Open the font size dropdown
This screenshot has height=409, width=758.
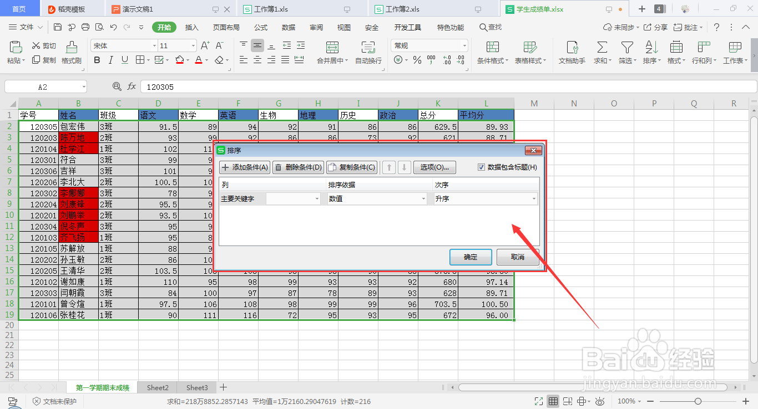pos(193,45)
